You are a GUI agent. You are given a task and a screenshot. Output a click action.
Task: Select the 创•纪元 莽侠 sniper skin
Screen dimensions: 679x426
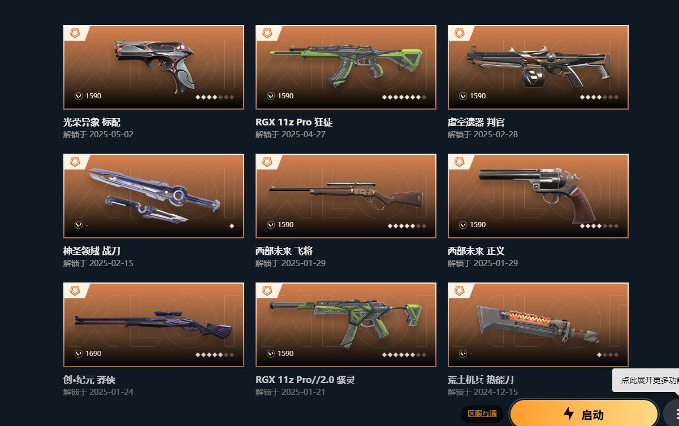pos(154,325)
